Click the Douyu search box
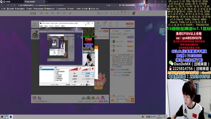Viewport: 211px width, 119px height. (x=102, y=13)
